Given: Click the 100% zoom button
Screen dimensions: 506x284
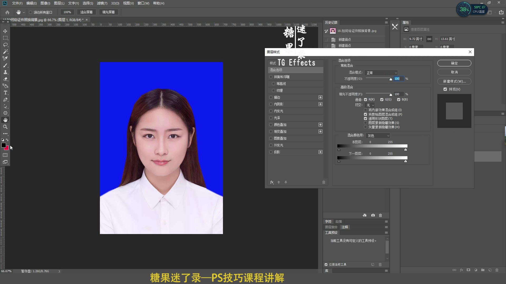Looking at the screenshot, I should pos(67,12).
